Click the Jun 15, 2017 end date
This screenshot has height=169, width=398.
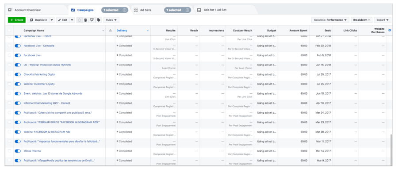click(323, 94)
